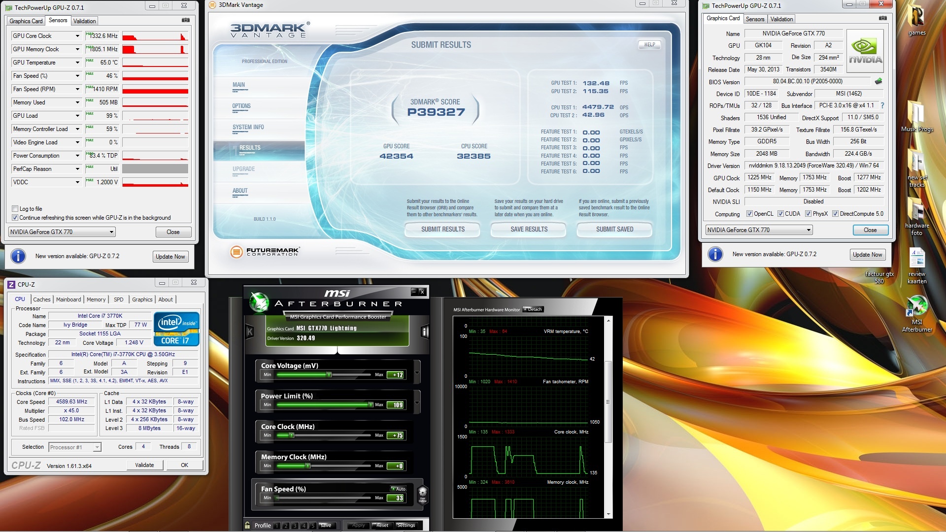This screenshot has height=532, width=946.
Task: Enable the "Log to file" checkbox
Action: pos(15,209)
